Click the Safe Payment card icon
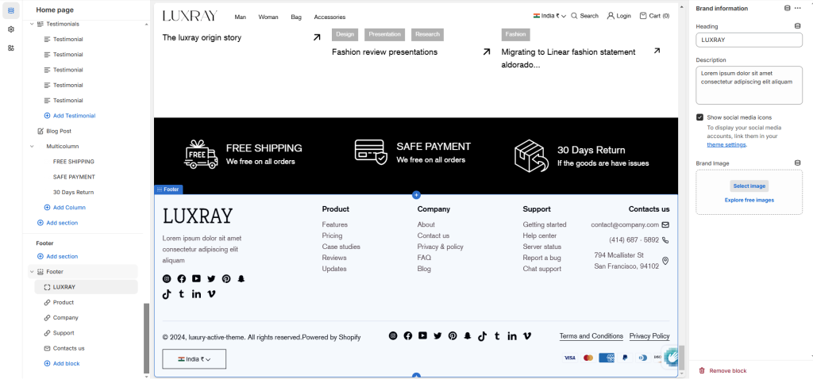The width and height of the screenshot is (813, 379). tap(371, 152)
